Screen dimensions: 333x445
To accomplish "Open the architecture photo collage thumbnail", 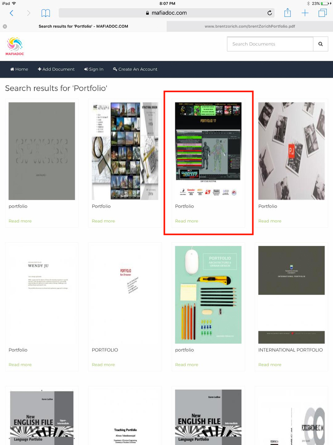I will pyautogui.click(x=125, y=151).
